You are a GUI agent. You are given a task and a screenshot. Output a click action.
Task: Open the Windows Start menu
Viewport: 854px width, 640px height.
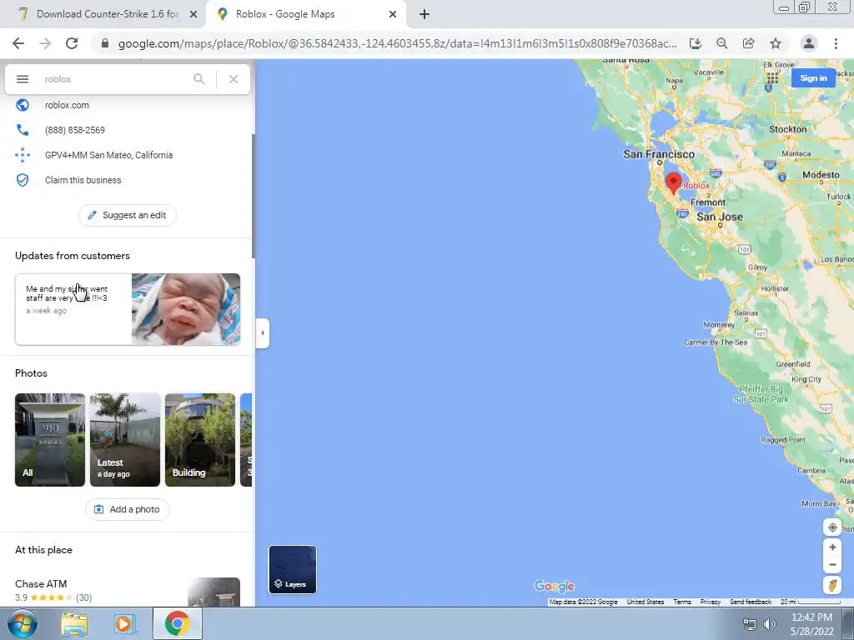pos(23,623)
